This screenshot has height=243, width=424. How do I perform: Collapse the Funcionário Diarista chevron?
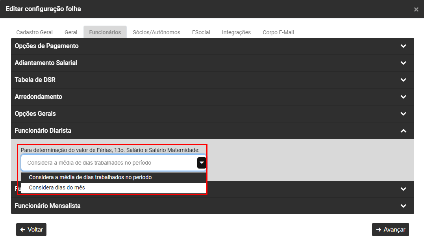click(x=403, y=131)
